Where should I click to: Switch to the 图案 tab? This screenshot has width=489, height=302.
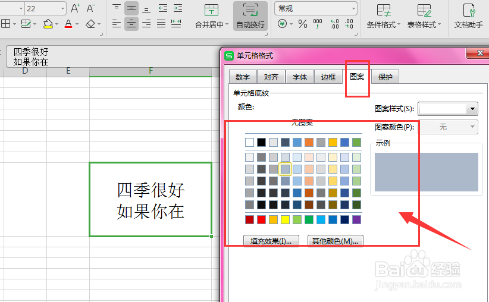click(x=357, y=76)
